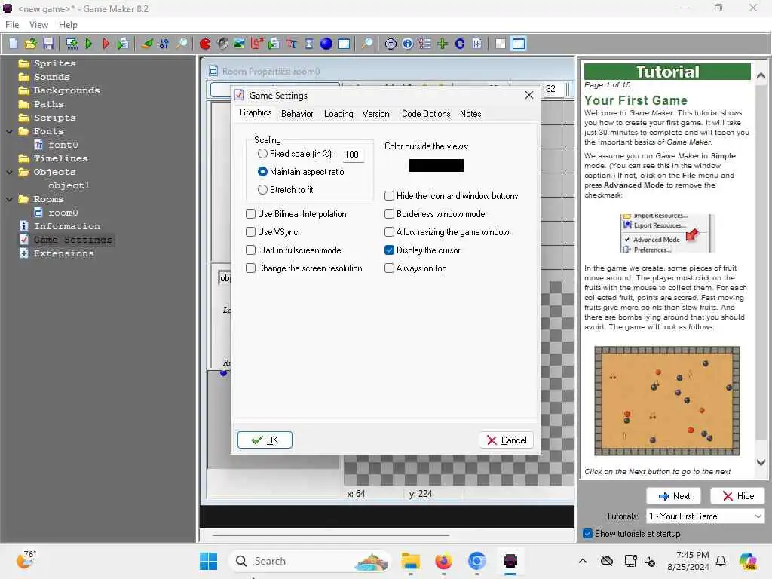Enable Borderless window mode
Viewport: 772px width, 579px height.
(390, 214)
